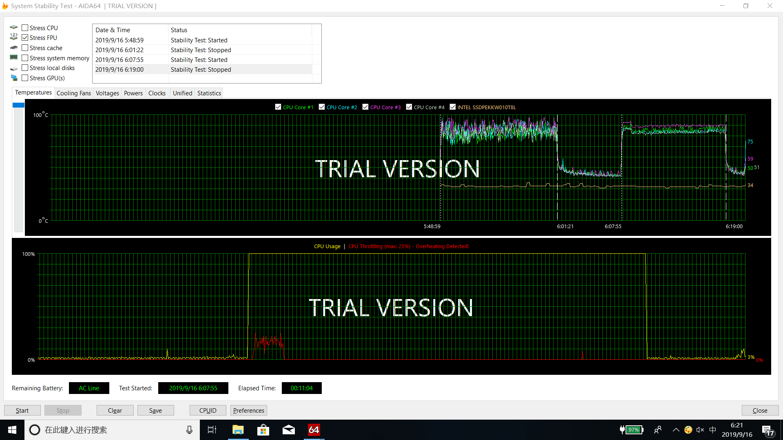Open the Mail app from taskbar
Viewport: 783px width, 440px height.
(288, 430)
